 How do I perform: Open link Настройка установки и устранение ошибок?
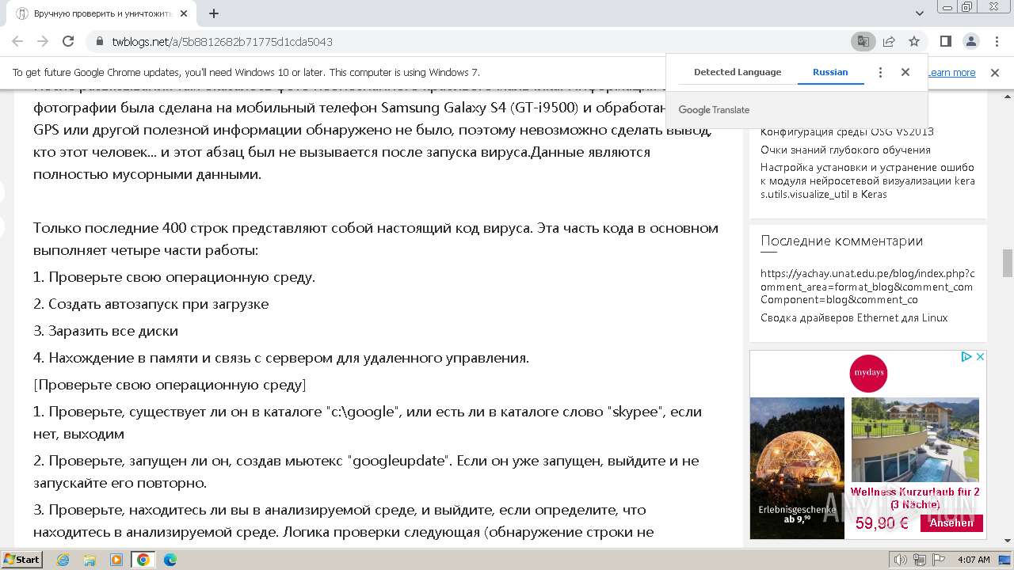867,180
